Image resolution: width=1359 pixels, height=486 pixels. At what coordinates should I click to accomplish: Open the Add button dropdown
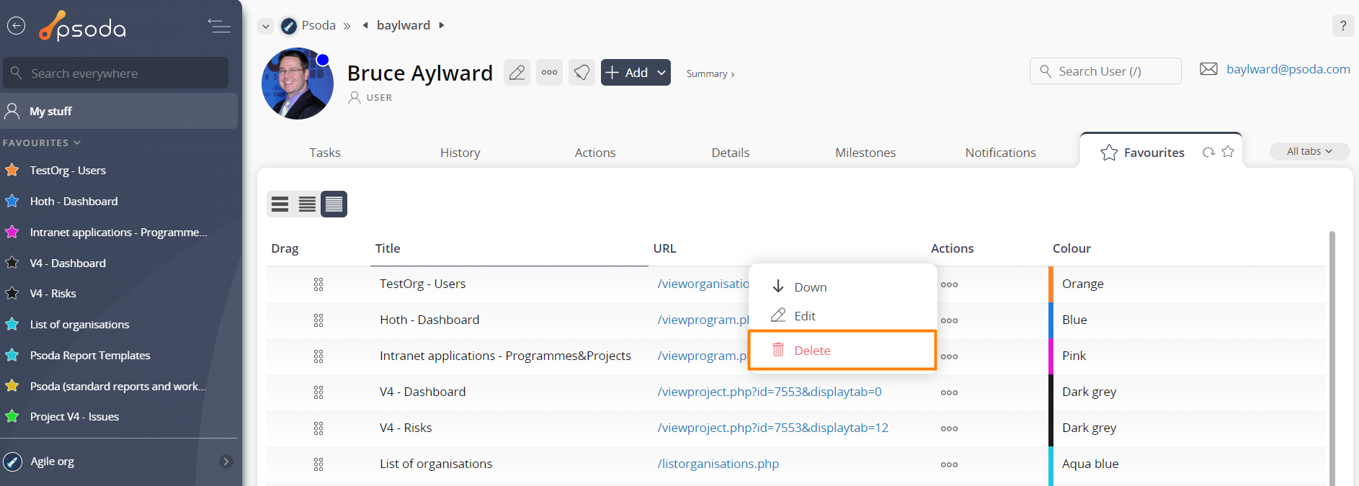point(661,72)
